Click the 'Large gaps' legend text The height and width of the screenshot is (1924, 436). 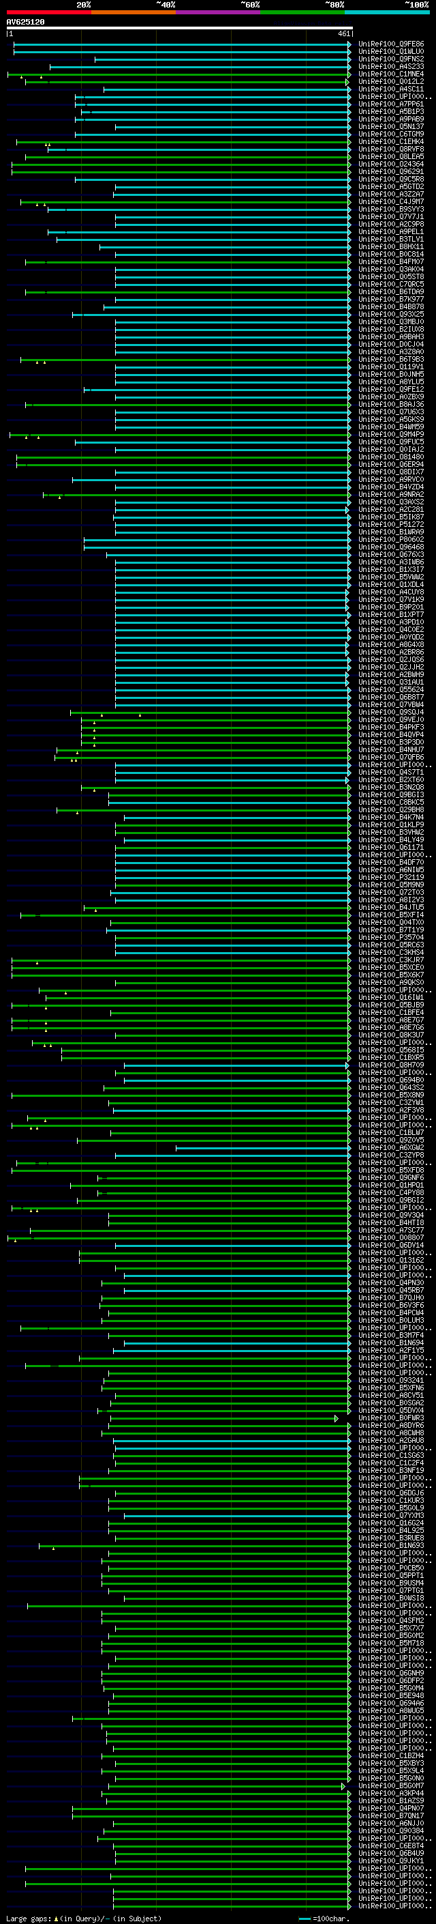tap(29, 1918)
